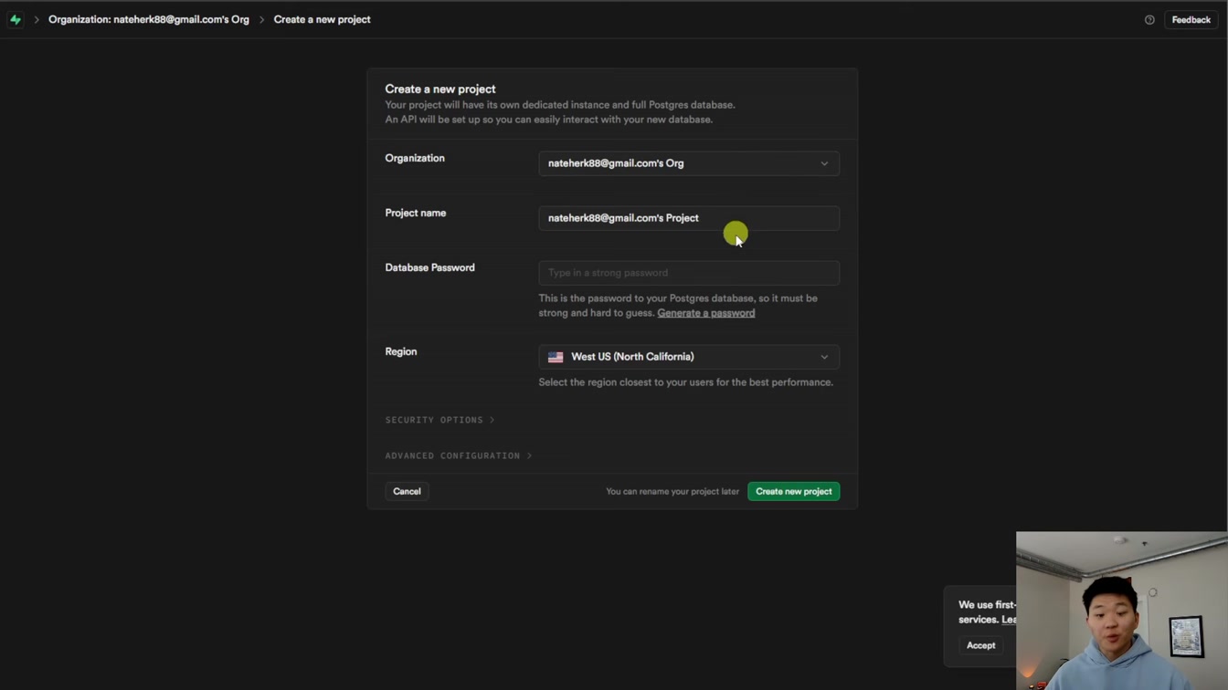Click 'Create a new project' breadcrumb
Viewport: 1228px width, 690px height.
pos(322,19)
